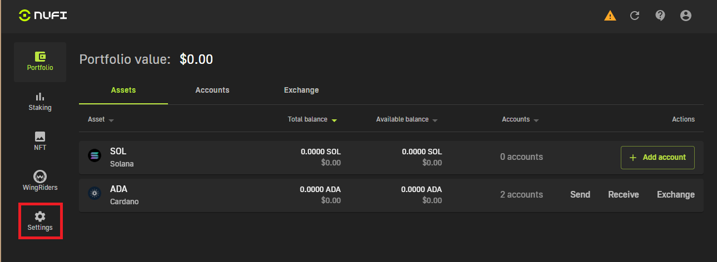
Task: Open the user profile icon
Action: point(686,16)
